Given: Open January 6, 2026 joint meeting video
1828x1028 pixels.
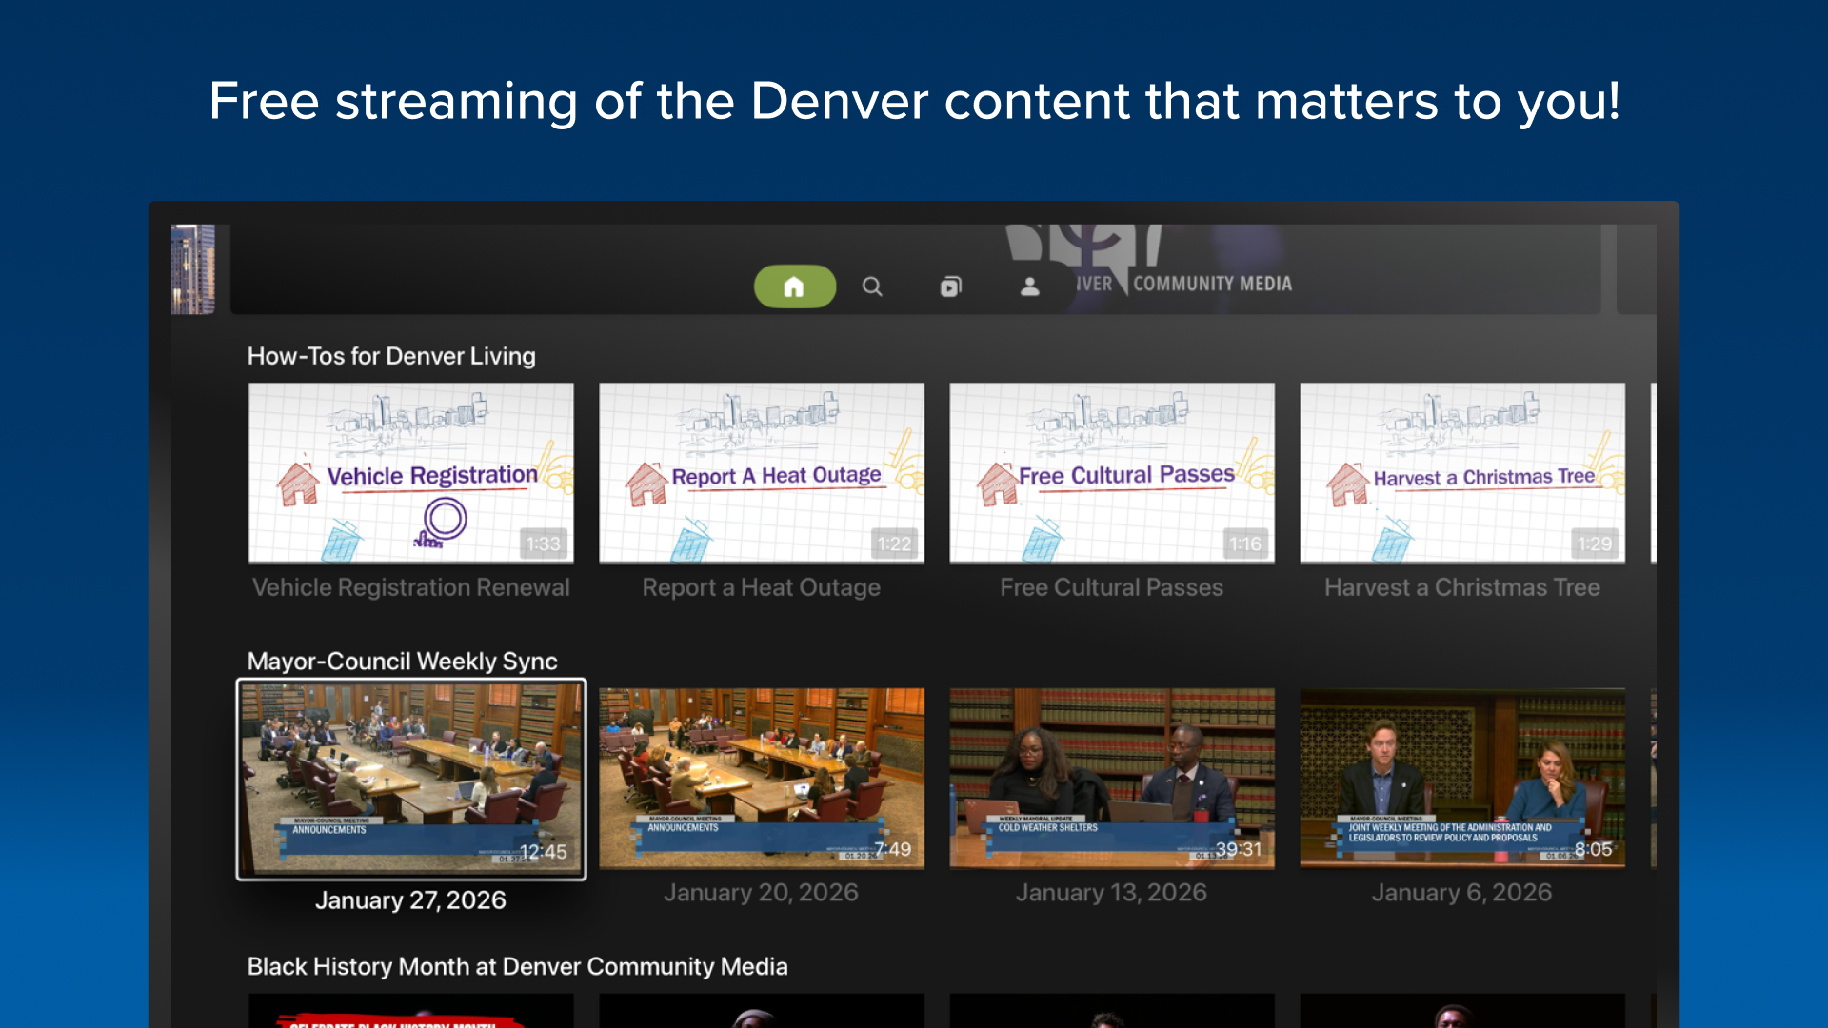Looking at the screenshot, I should click(1462, 778).
